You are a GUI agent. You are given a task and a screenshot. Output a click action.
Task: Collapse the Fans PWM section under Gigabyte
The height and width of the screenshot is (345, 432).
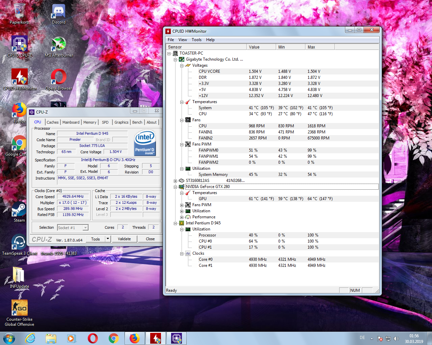[x=182, y=144]
